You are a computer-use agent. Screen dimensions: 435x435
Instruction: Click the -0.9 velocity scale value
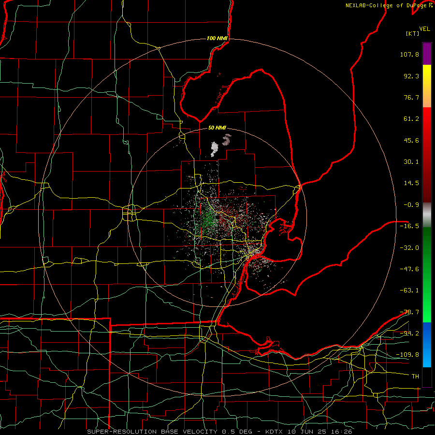411,205
